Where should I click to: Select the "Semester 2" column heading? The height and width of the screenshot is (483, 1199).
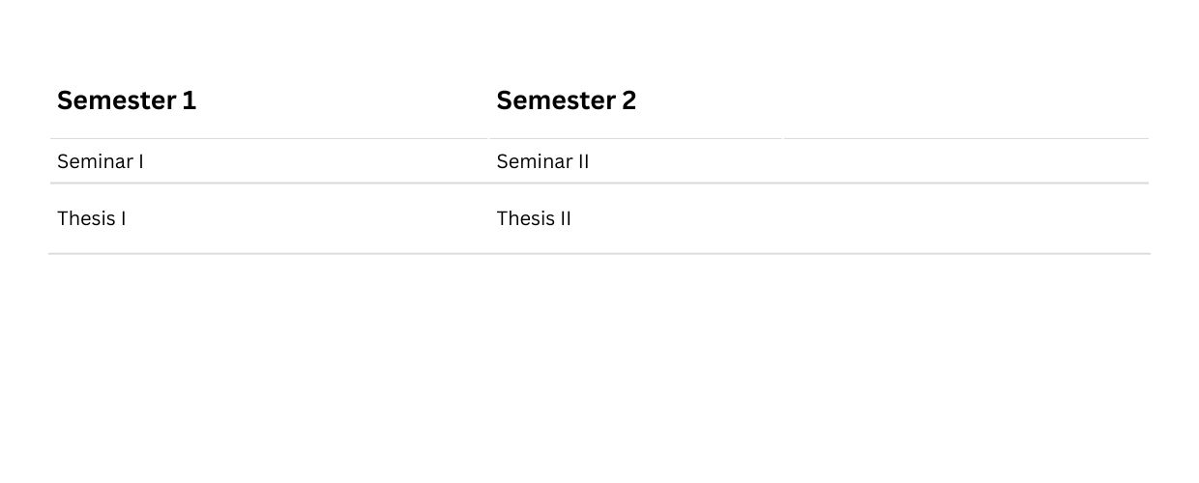pyautogui.click(x=567, y=100)
